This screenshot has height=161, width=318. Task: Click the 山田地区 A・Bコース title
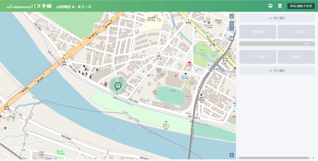[74, 7]
